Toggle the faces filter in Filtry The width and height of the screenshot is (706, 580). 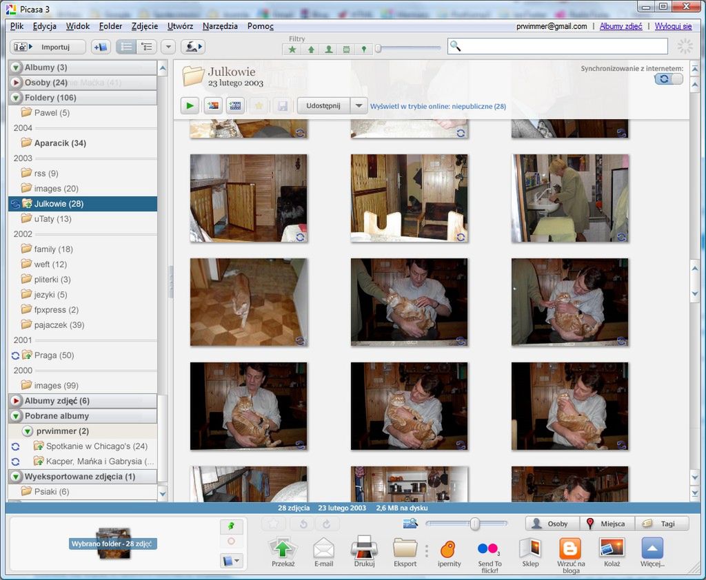tap(329, 49)
